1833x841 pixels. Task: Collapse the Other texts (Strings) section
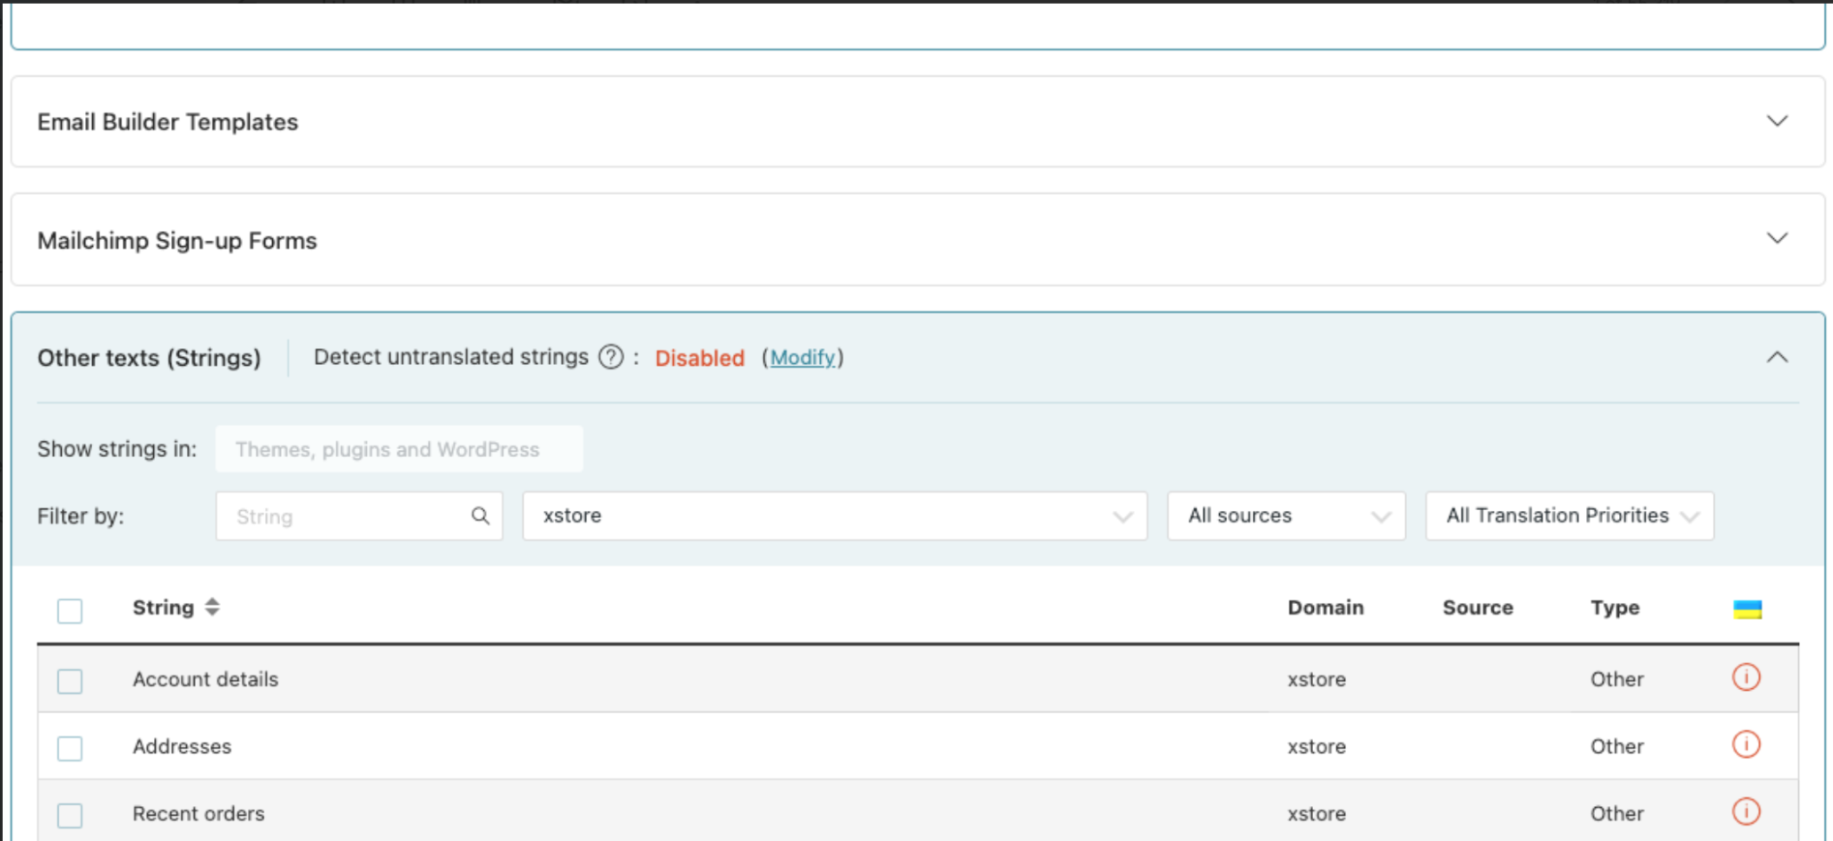(x=1778, y=357)
